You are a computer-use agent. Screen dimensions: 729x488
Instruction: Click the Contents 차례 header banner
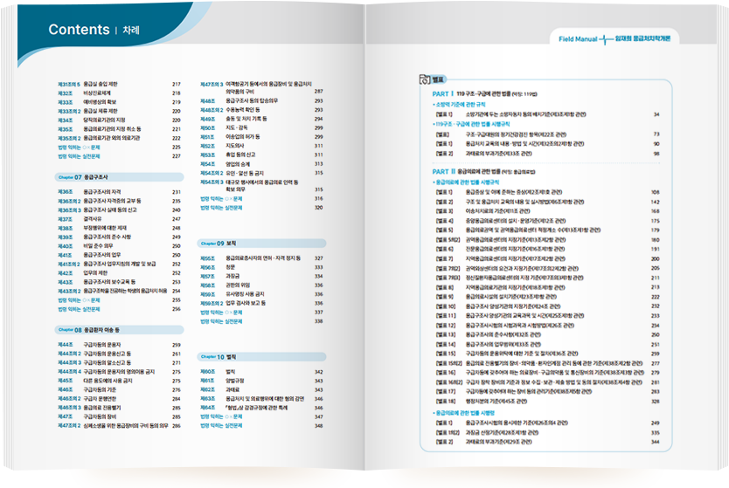[x=94, y=31]
